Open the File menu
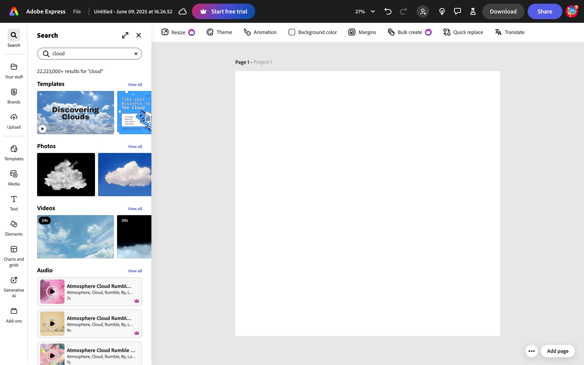This screenshot has height=365, width=584. pyautogui.click(x=77, y=12)
